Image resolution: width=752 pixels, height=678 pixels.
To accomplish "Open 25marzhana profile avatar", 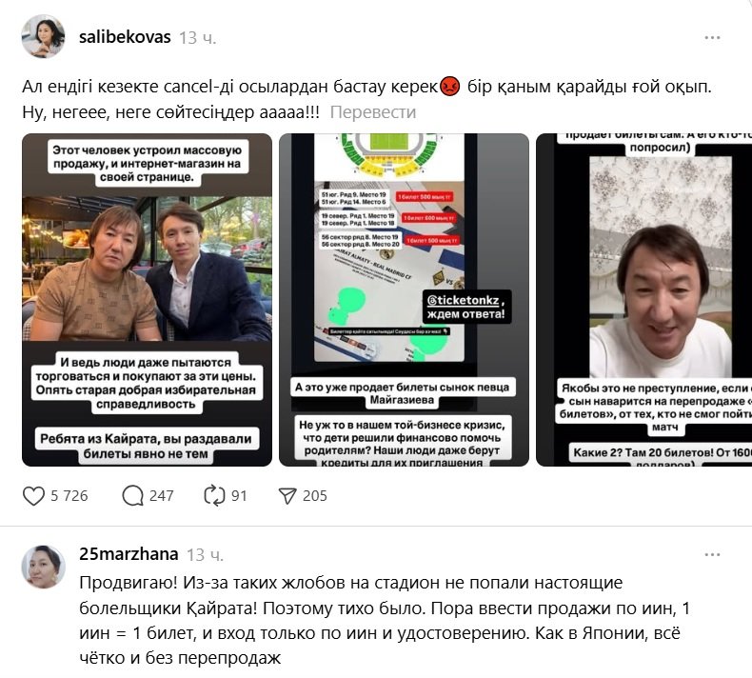I will tap(43, 567).
